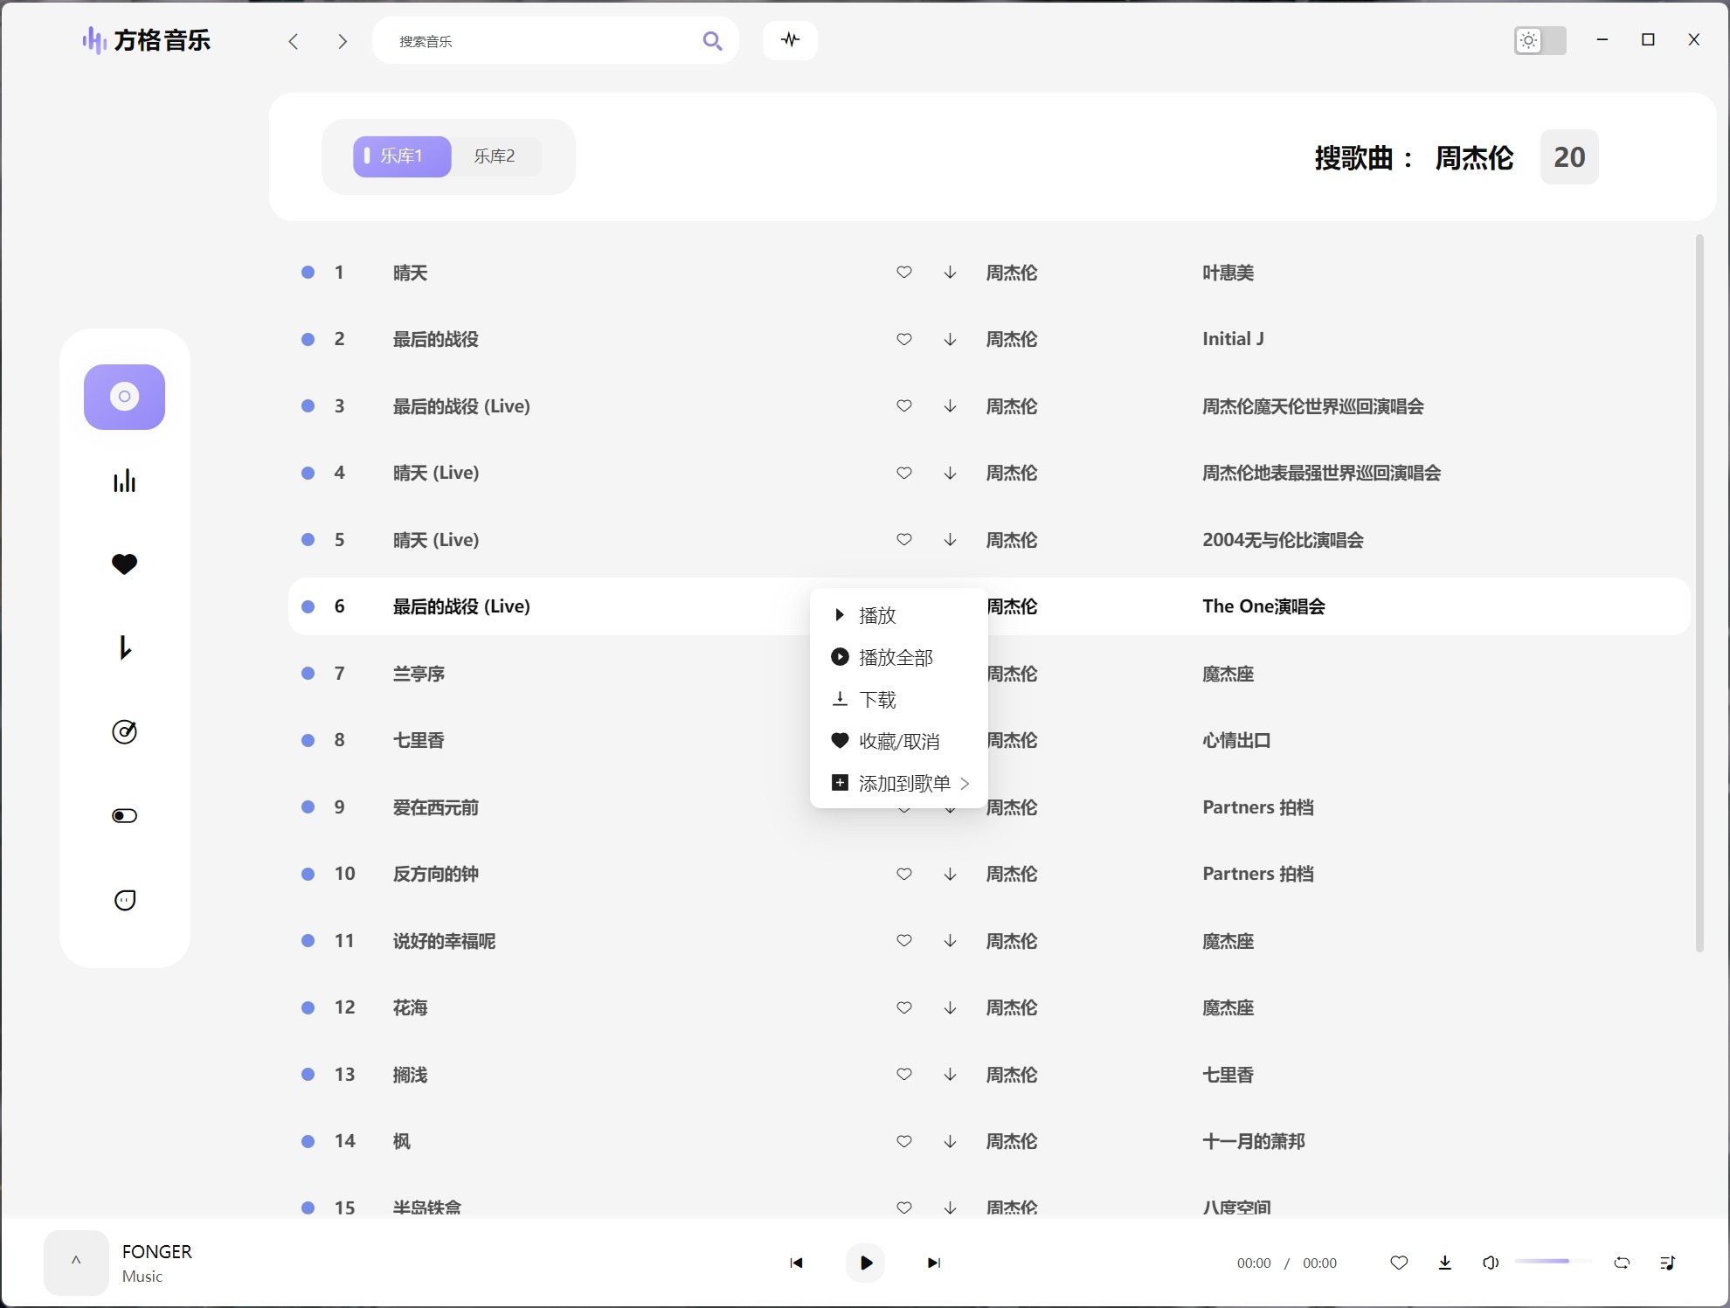This screenshot has height=1308, width=1730.
Task: Download song 花海 in row 12
Action: tap(950, 1007)
